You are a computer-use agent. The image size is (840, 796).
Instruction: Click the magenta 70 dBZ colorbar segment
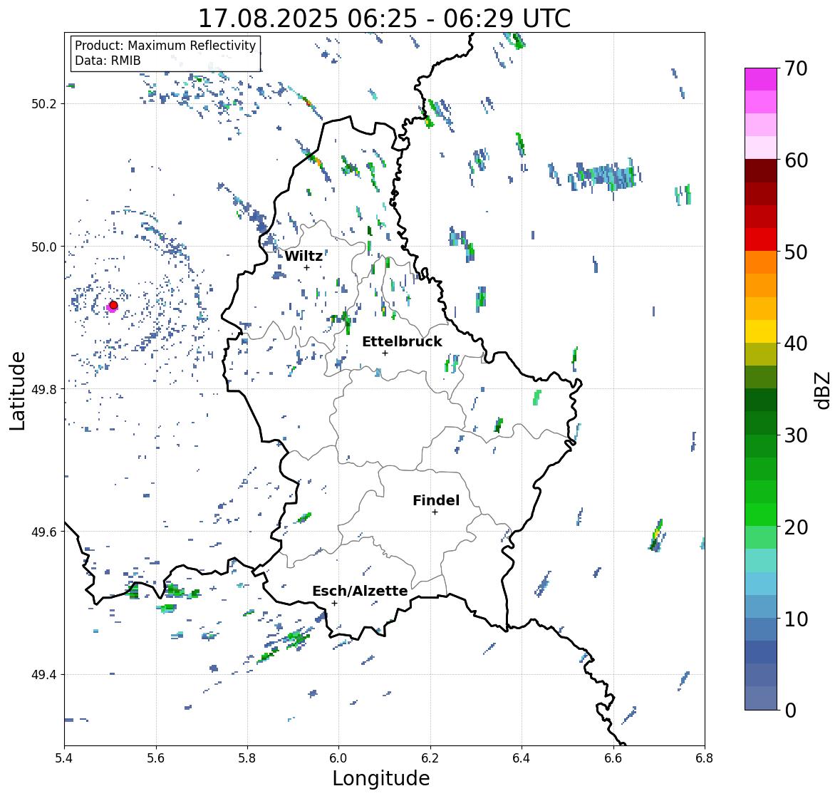coord(761,79)
